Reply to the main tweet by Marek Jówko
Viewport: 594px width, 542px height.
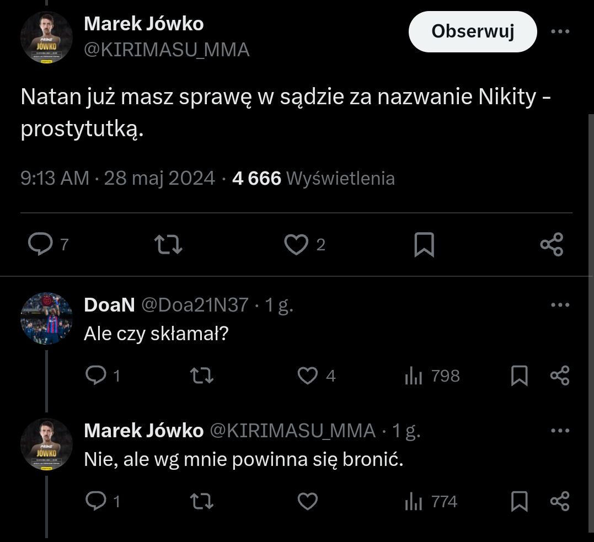[40, 244]
